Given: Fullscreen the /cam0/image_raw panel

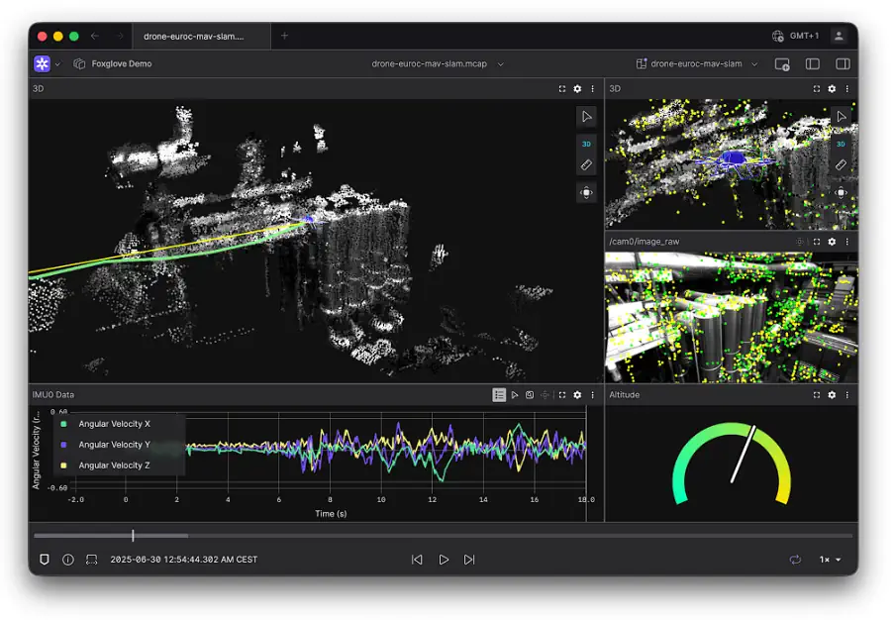Looking at the screenshot, I should [816, 242].
